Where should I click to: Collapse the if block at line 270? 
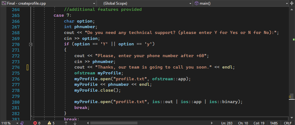tap(31, 44)
